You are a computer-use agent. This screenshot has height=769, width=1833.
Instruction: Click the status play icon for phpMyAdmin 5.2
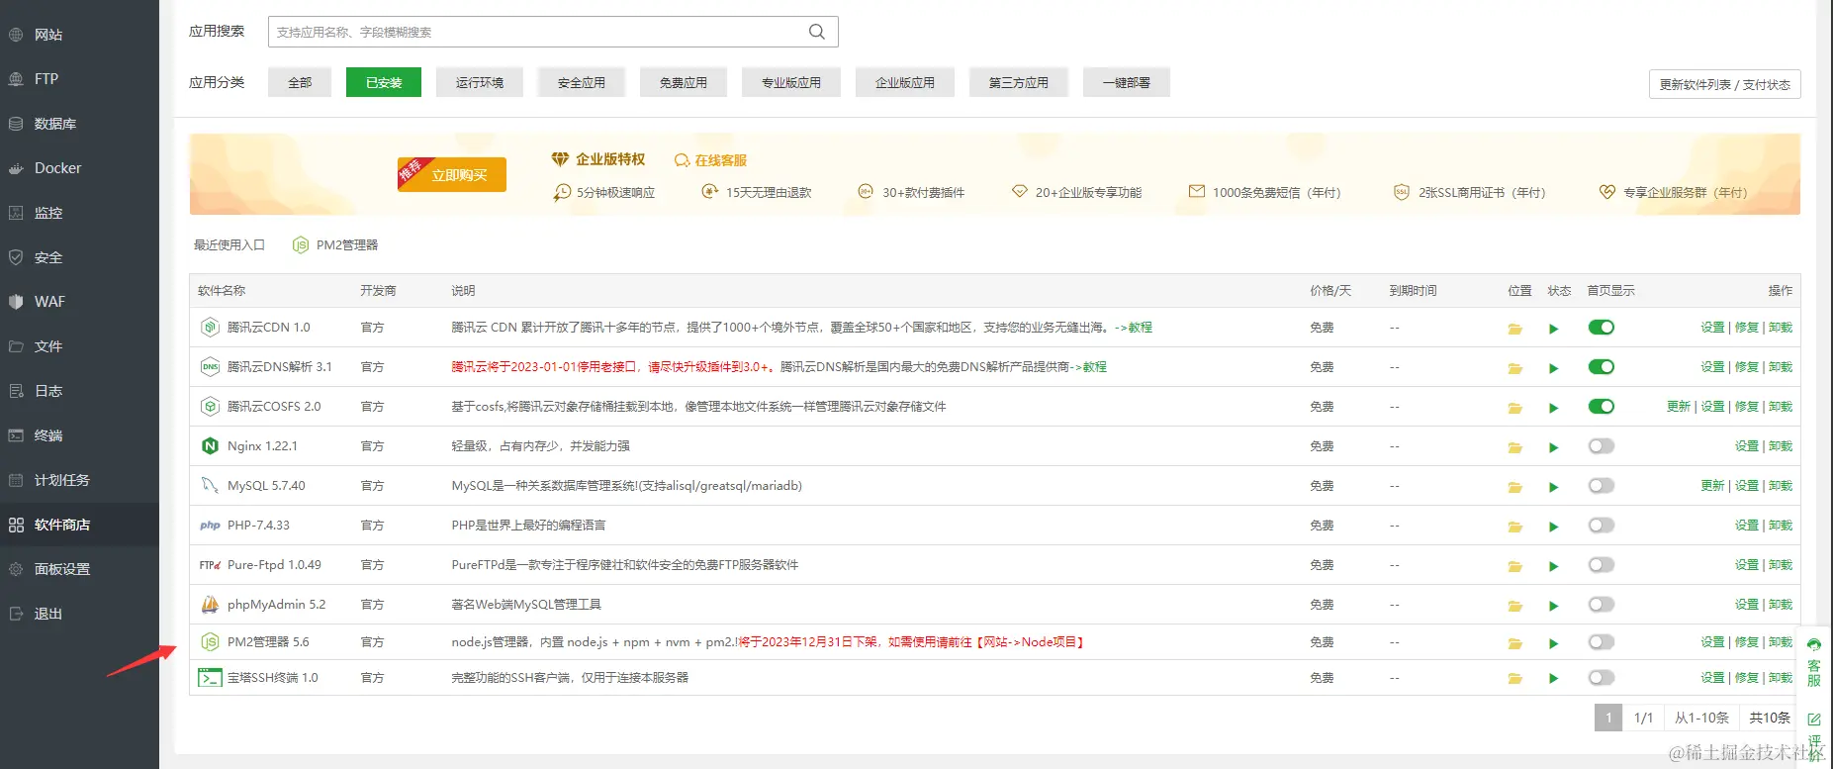point(1553,606)
